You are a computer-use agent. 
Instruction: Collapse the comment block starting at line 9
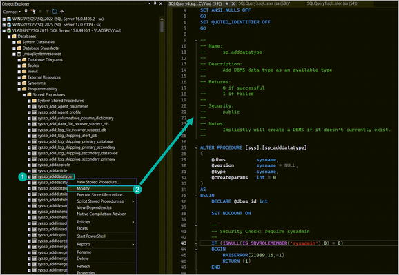[196, 40]
